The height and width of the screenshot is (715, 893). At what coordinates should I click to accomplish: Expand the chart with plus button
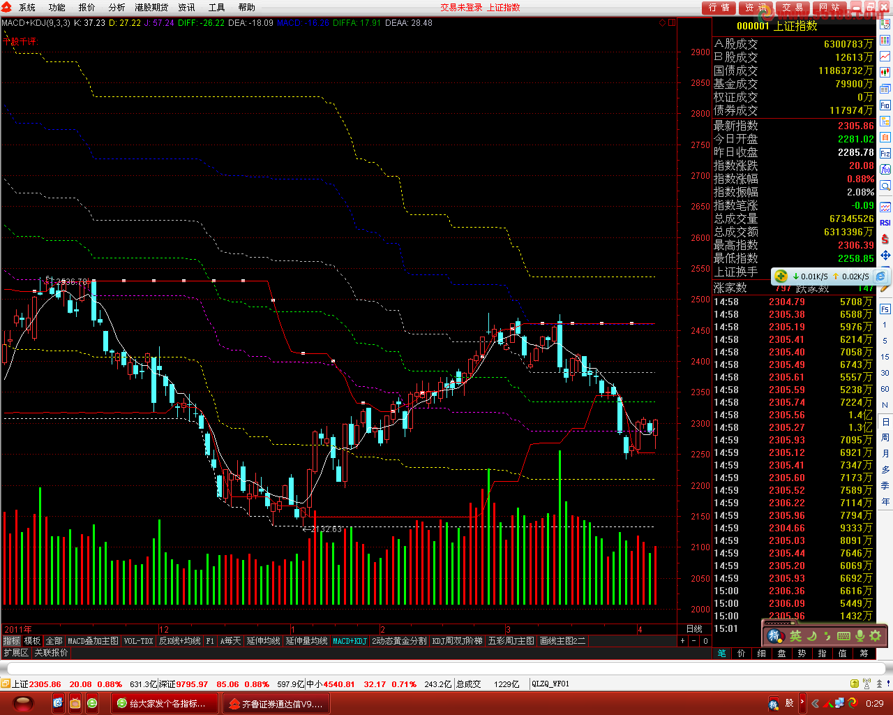tap(682, 641)
